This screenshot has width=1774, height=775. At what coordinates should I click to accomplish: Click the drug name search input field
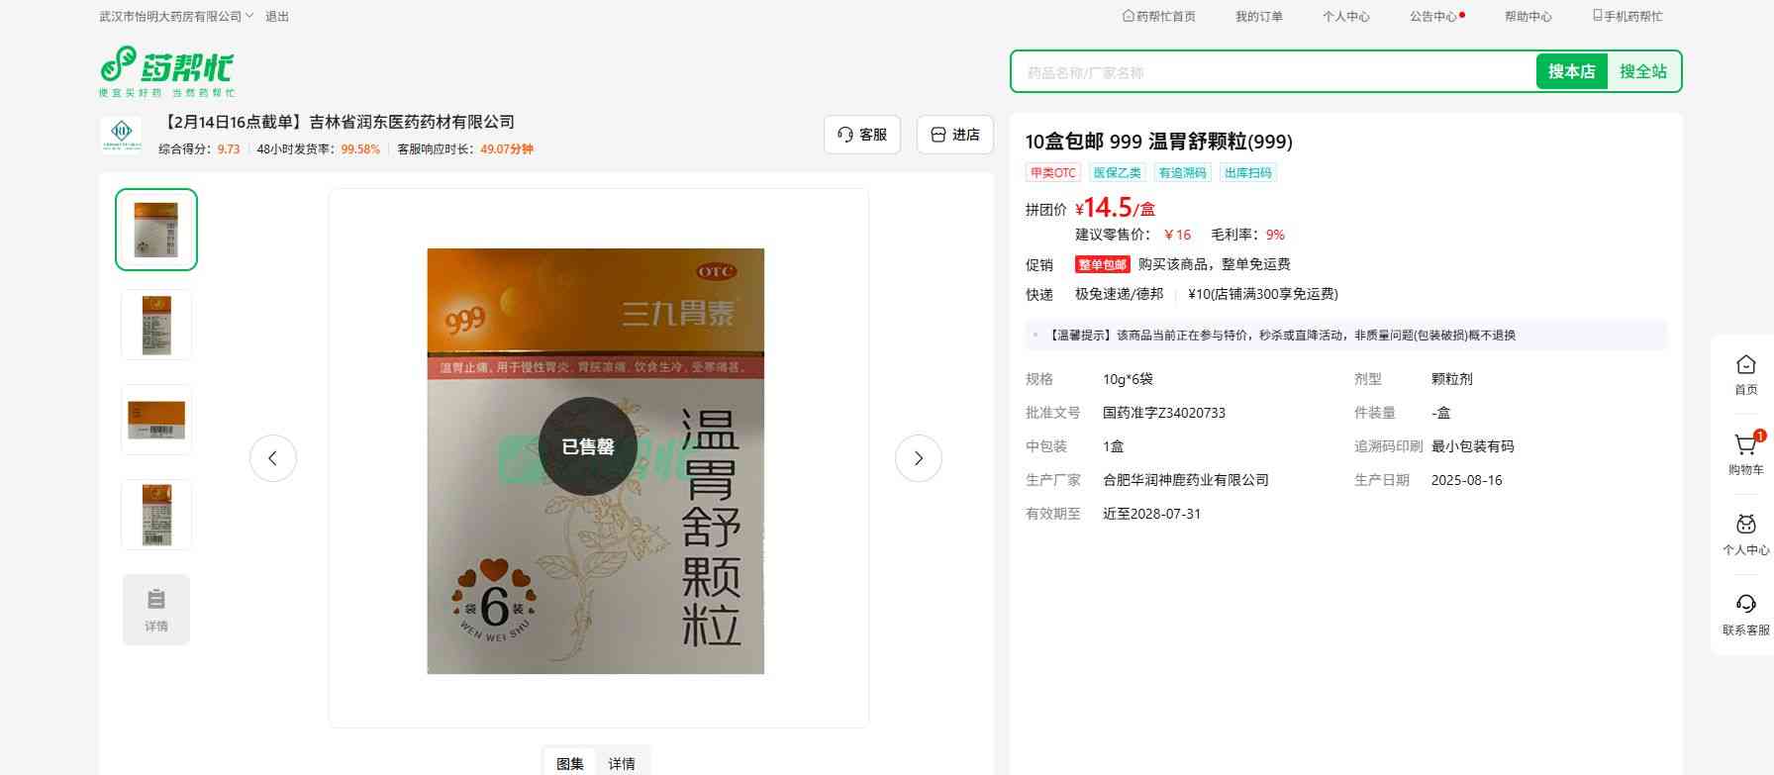click(1272, 72)
